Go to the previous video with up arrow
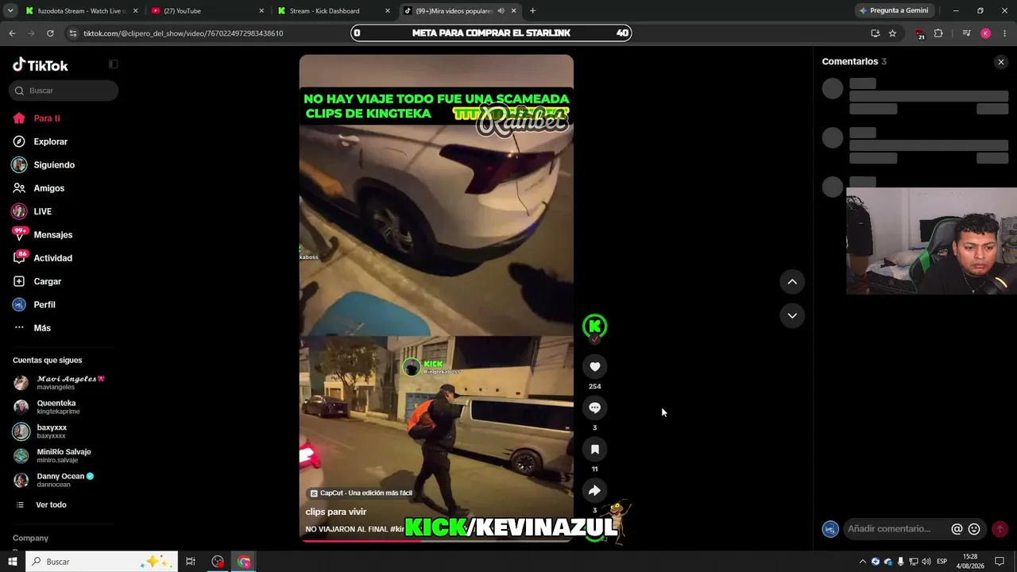This screenshot has height=572, width=1017. pos(792,281)
